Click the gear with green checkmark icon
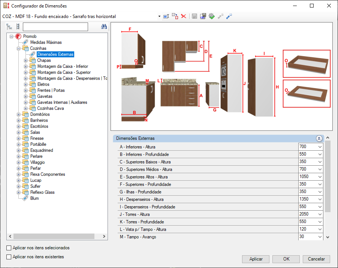The image size is (338, 268). coord(212,16)
